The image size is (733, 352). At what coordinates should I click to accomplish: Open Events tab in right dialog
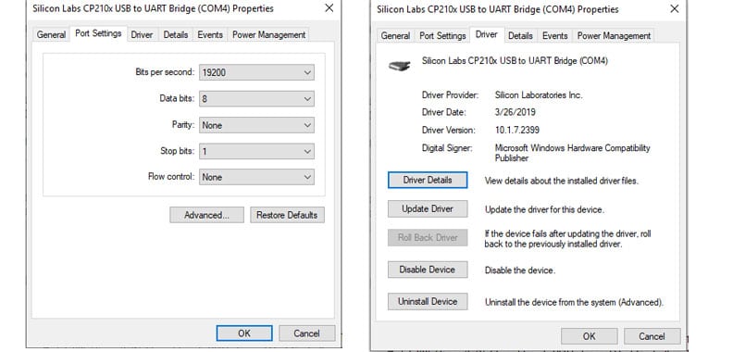point(555,35)
